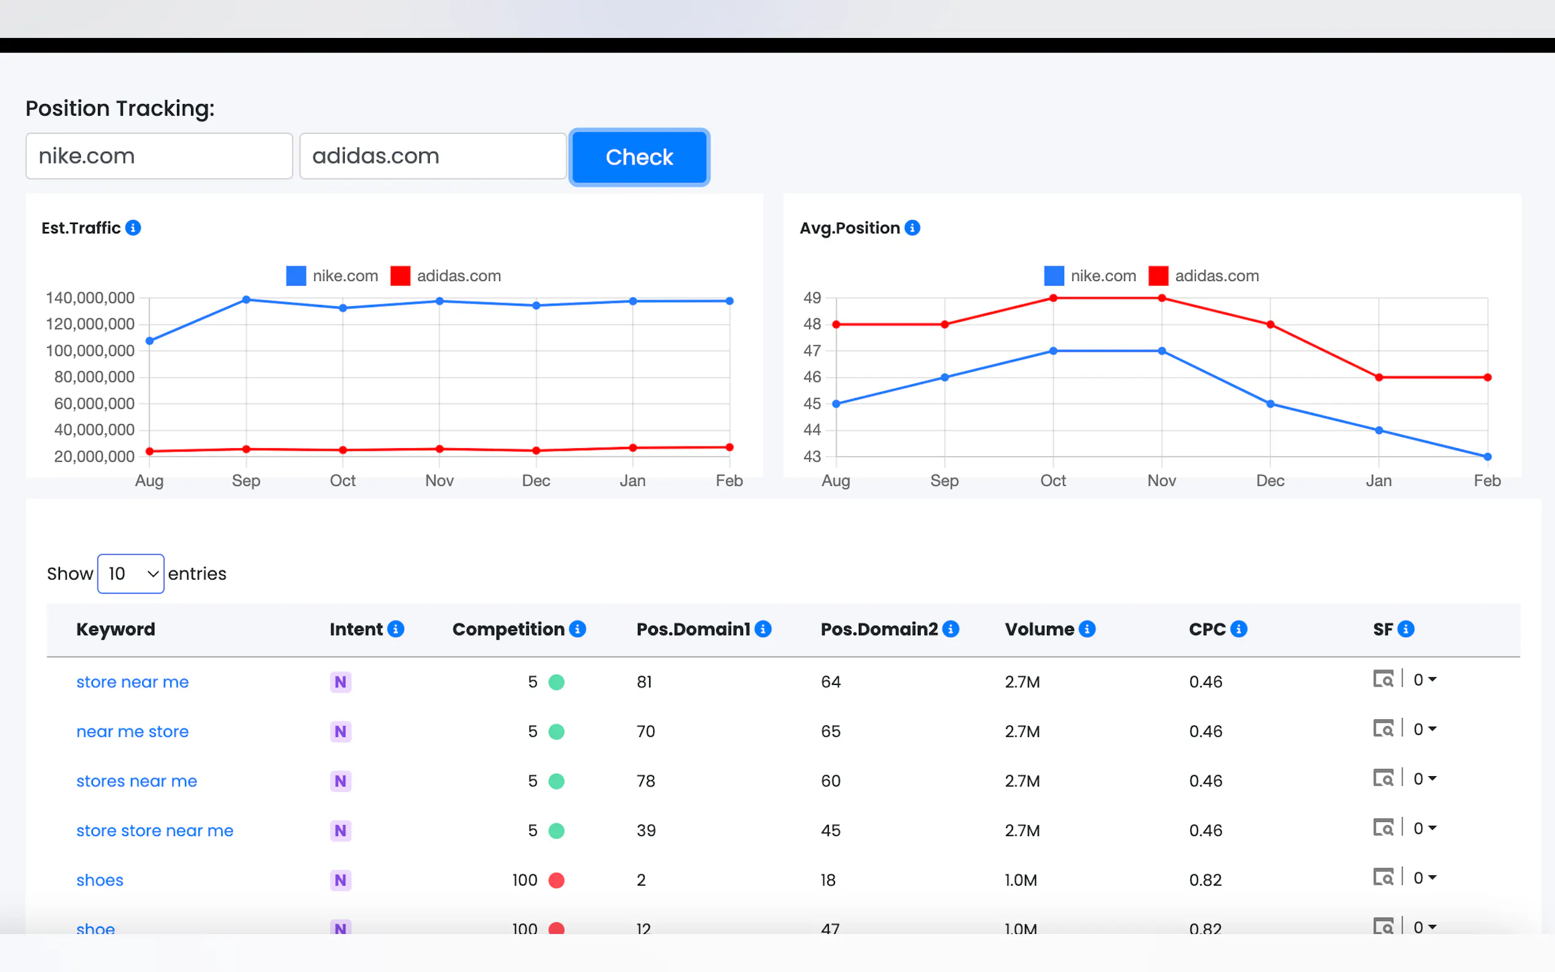
Task: Click the Pos.Domain1 info icon
Action: point(763,629)
